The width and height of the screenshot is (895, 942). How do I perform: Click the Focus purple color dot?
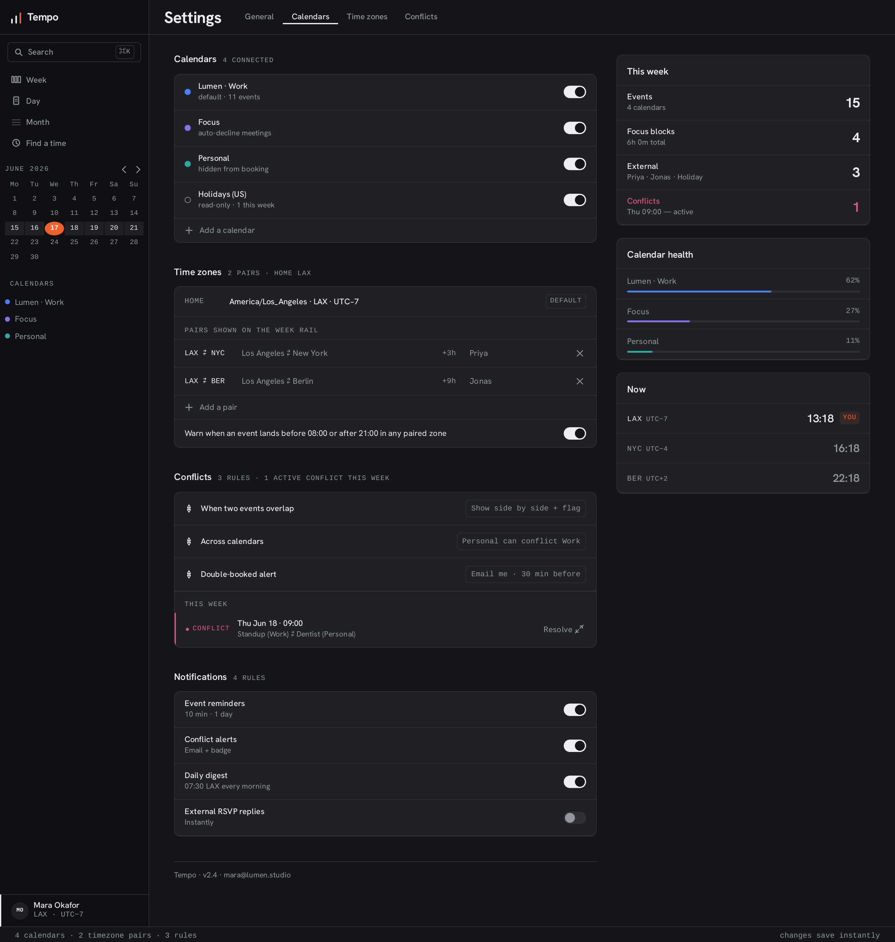(x=188, y=128)
